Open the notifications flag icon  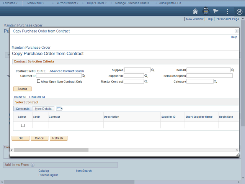pos(216,11)
